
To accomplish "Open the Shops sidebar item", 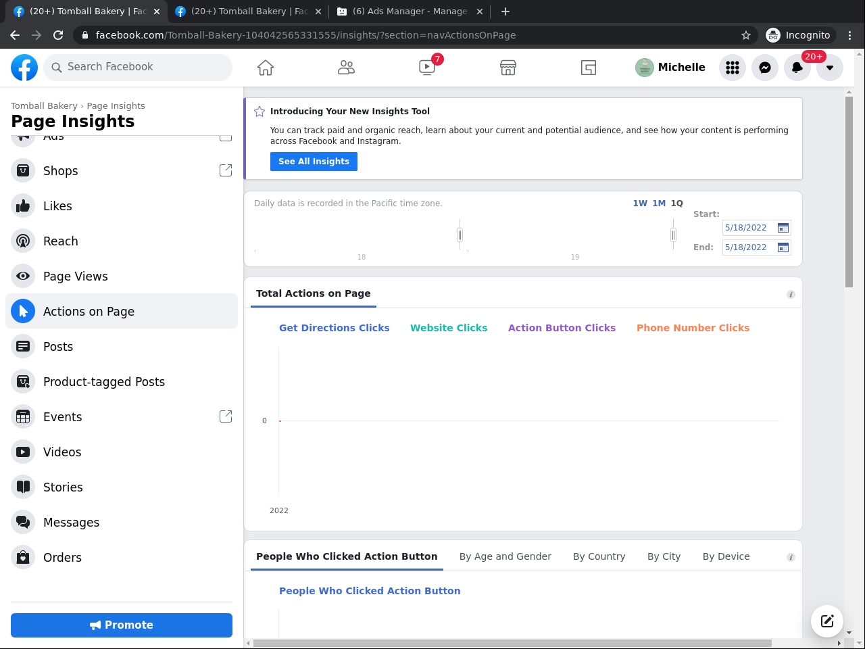I will click(122, 171).
